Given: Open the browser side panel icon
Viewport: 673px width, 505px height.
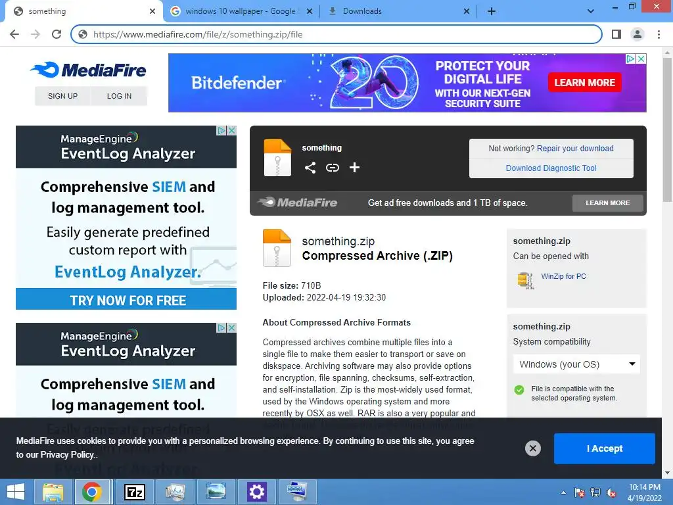Looking at the screenshot, I should [616, 34].
